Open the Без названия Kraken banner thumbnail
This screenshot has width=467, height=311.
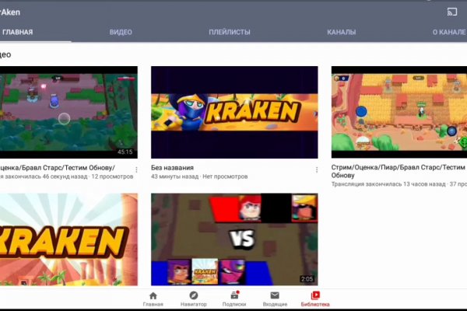(234, 112)
